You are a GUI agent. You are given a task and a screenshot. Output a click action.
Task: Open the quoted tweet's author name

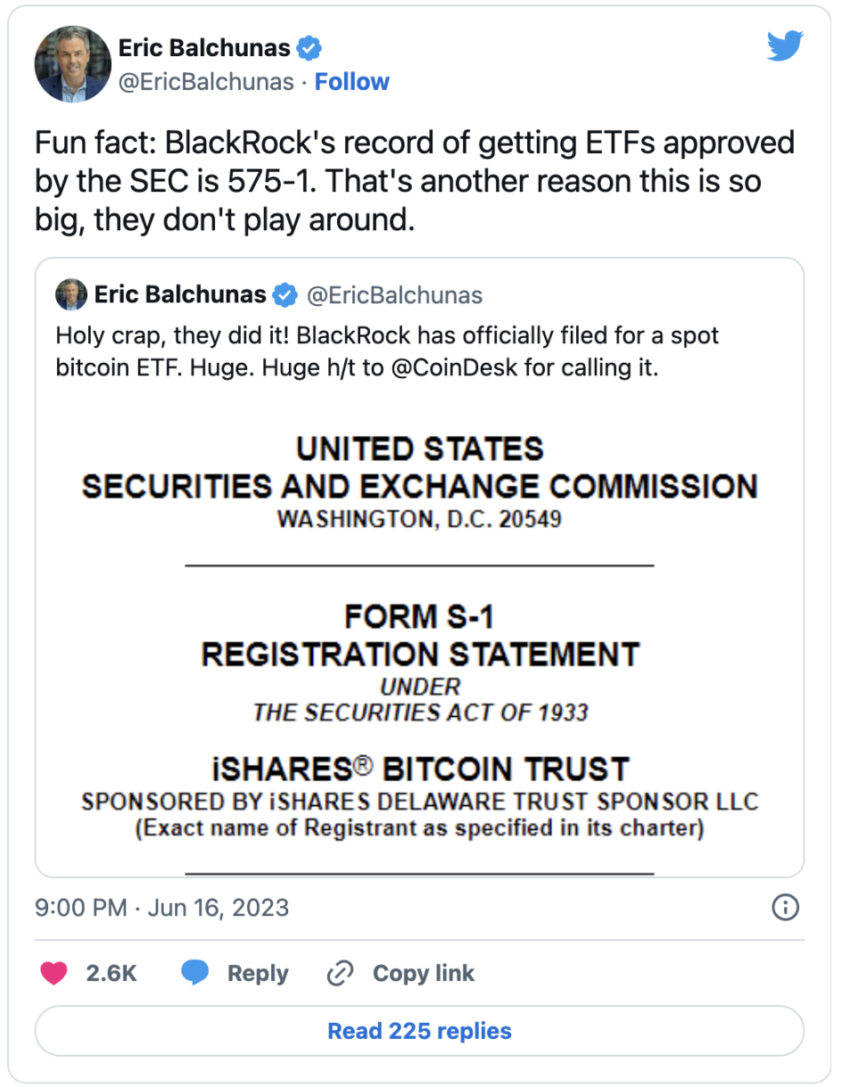coord(180,294)
